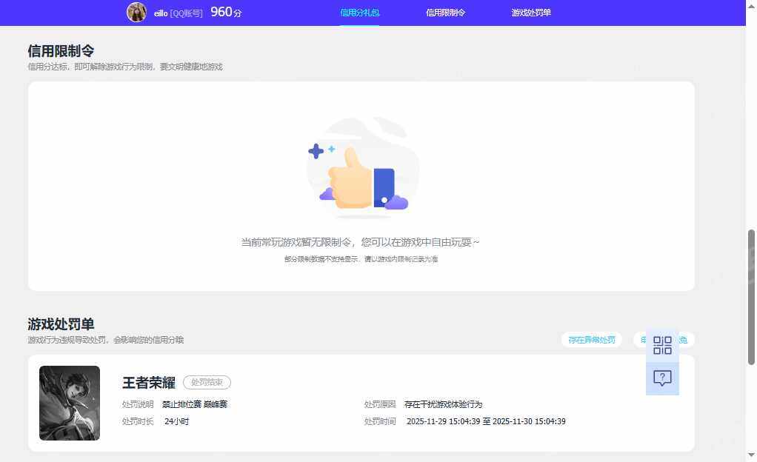Click the 王者荣耀 game title

149,383
